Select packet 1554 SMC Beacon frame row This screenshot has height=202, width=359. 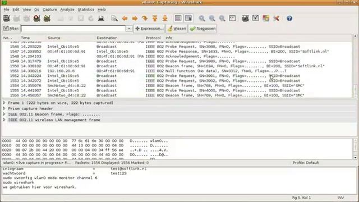pyautogui.click(x=177, y=85)
